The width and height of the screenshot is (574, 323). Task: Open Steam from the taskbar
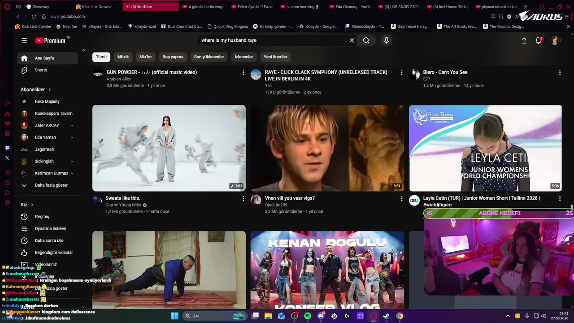[x=387, y=316]
